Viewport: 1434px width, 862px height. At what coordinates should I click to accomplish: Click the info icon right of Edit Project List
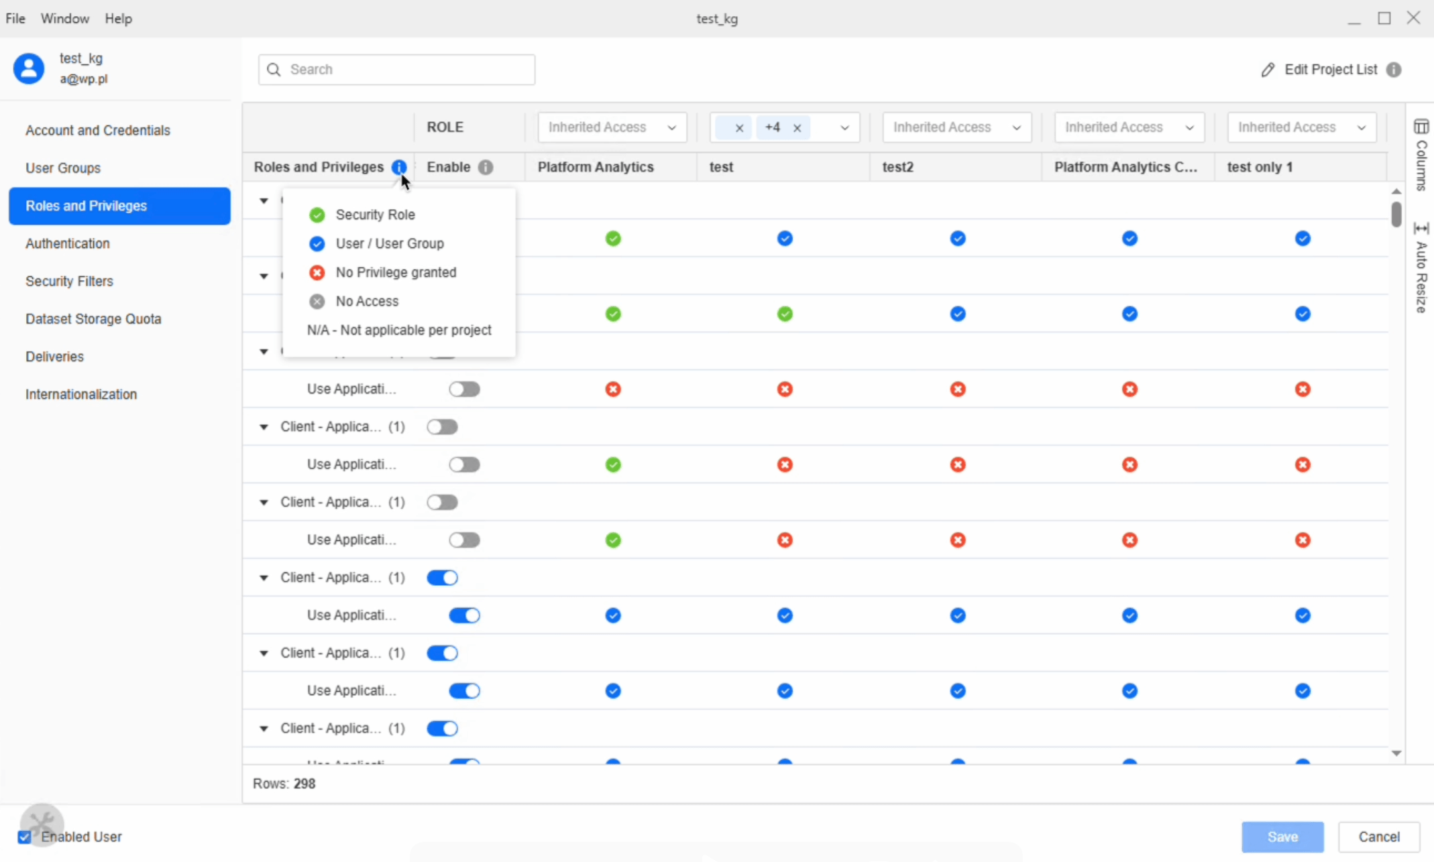(1394, 69)
